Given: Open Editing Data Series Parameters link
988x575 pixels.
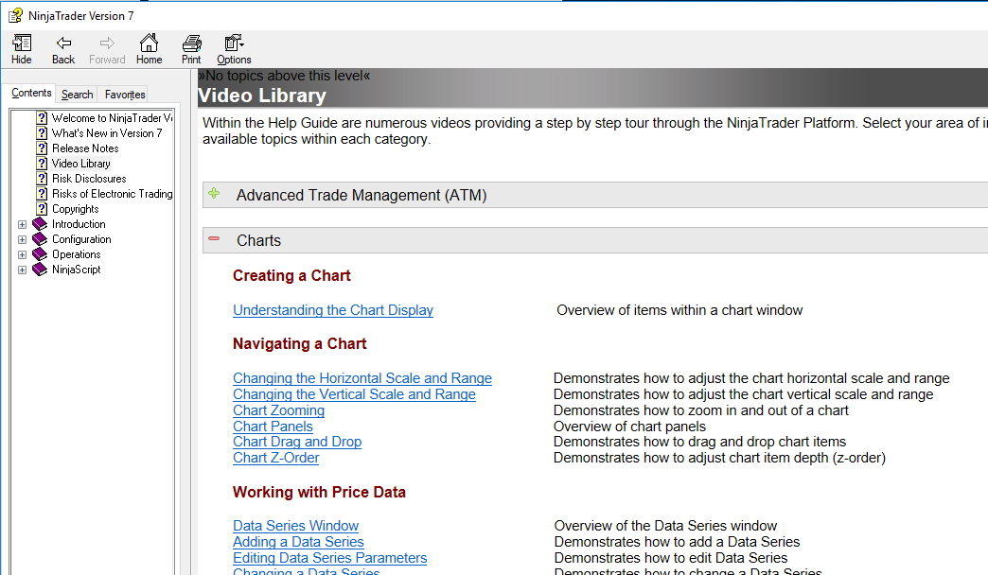Looking at the screenshot, I should point(329,558).
